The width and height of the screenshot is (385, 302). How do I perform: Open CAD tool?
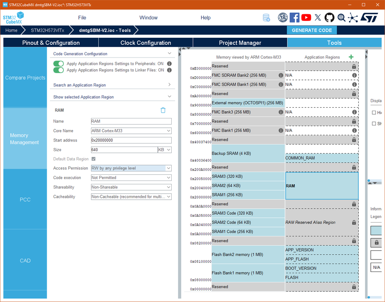[25, 260]
